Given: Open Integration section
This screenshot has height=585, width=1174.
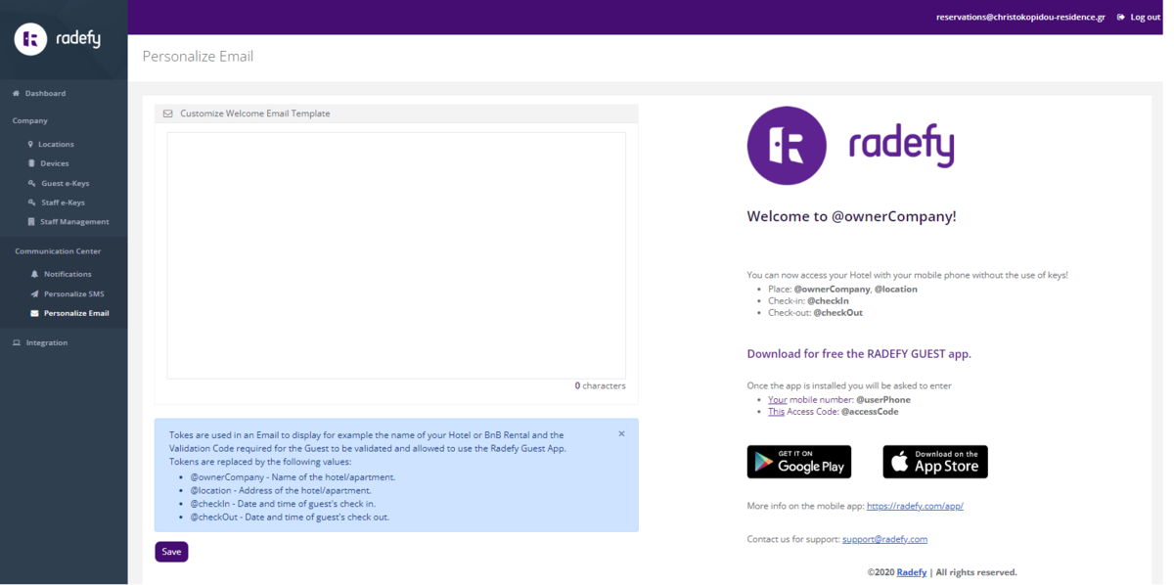Looking at the screenshot, I should click(47, 342).
